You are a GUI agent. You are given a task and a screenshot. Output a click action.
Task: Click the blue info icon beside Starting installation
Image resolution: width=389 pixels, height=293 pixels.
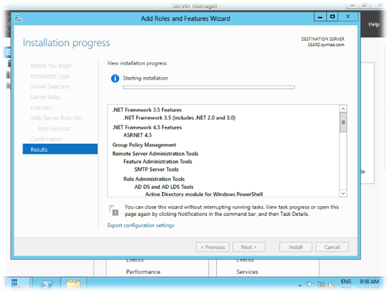pos(114,78)
